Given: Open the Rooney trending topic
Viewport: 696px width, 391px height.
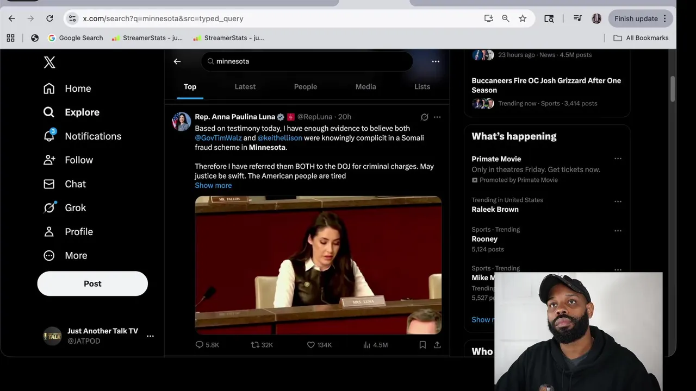Looking at the screenshot, I should (x=484, y=239).
